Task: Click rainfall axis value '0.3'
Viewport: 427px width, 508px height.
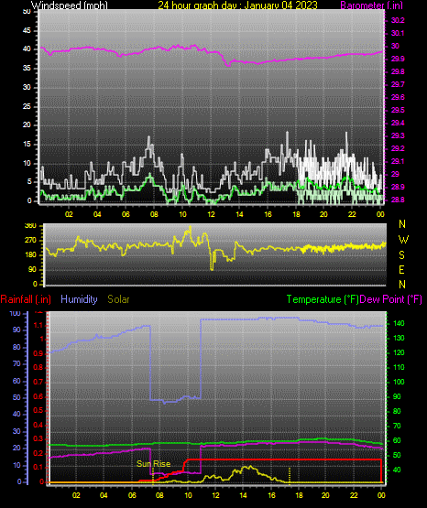Action: point(38,439)
